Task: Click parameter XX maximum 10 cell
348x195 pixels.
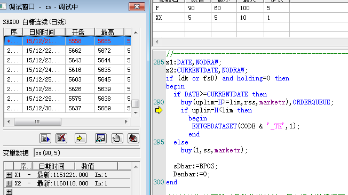Action: tap(250, 18)
